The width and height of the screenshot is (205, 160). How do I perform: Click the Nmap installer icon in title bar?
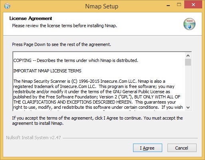(x=7, y=6)
